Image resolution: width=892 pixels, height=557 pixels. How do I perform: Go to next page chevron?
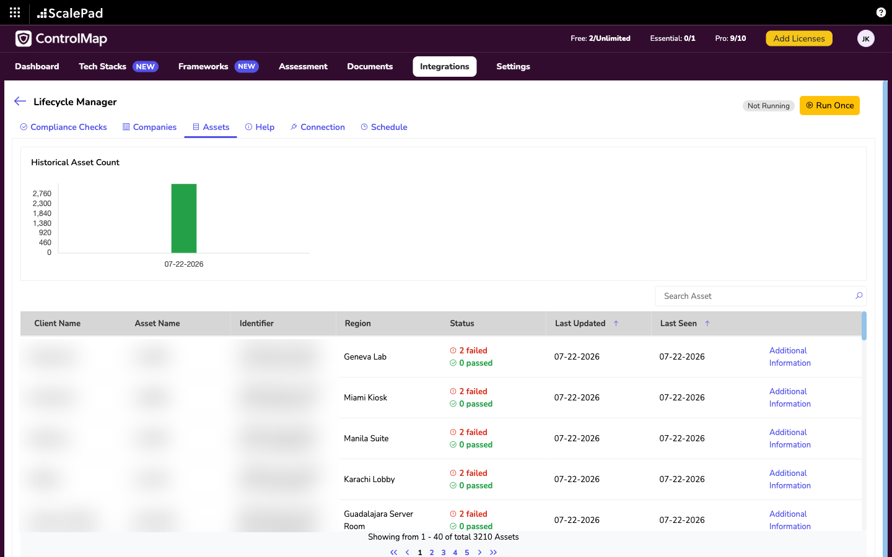pos(479,552)
